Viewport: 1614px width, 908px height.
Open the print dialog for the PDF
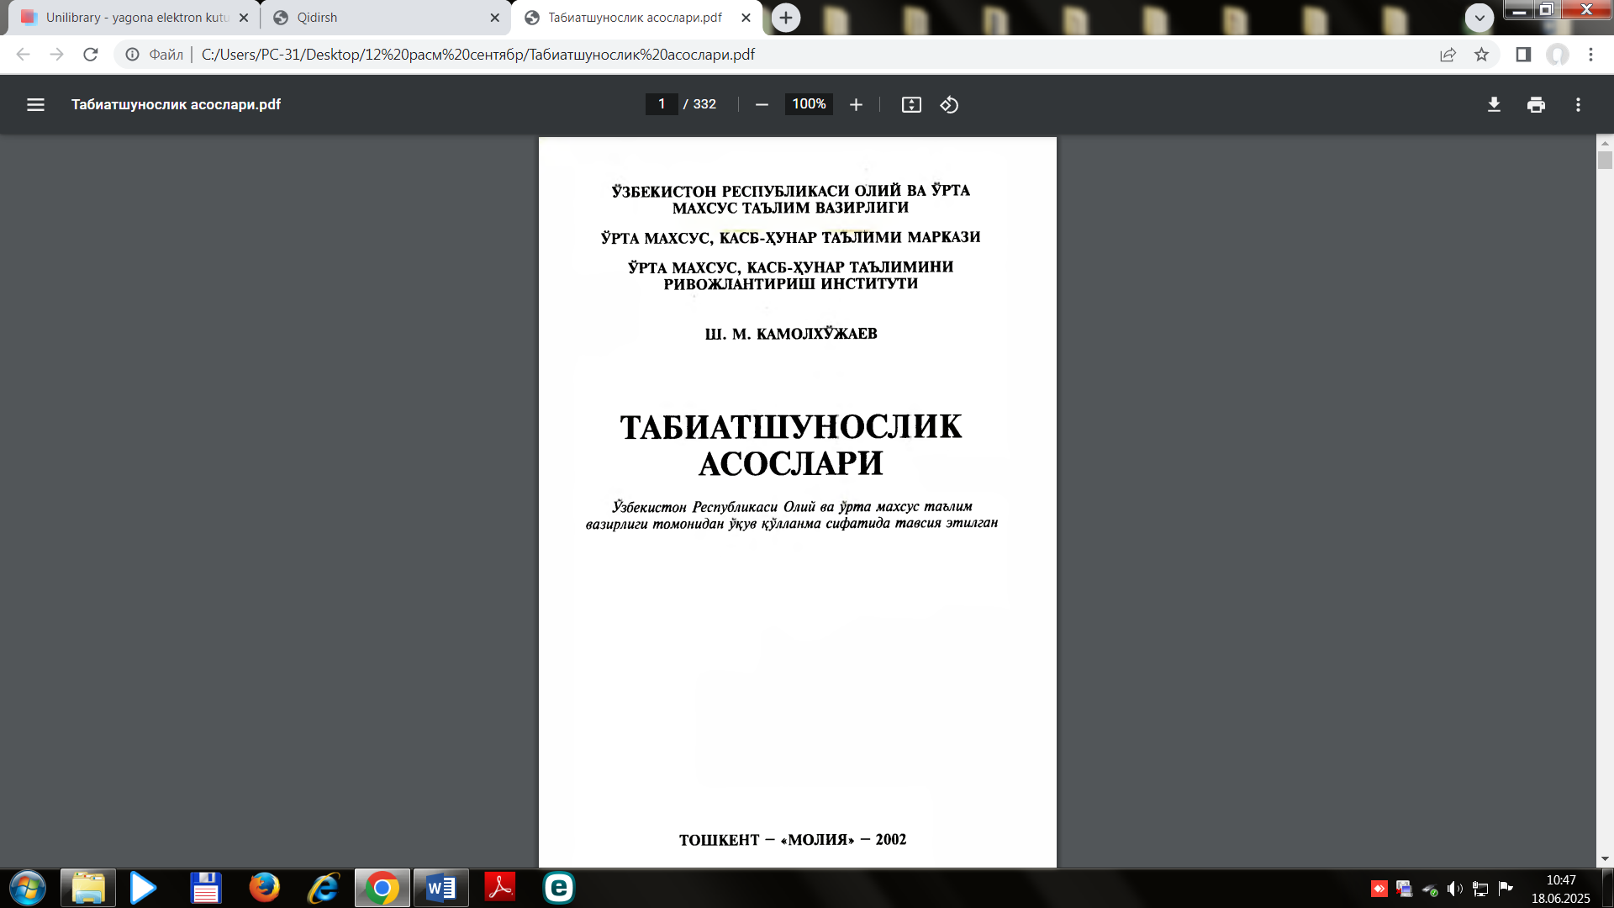click(x=1537, y=104)
